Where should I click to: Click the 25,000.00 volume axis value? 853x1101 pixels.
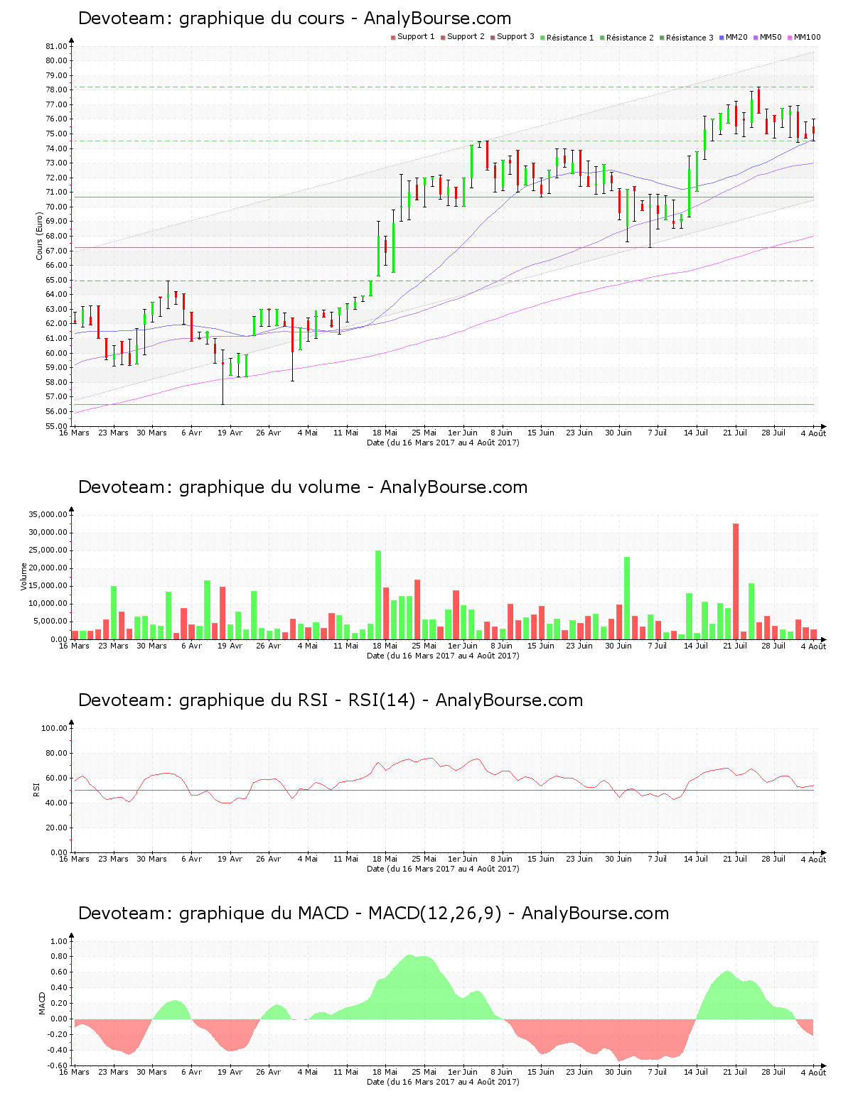point(48,550)
